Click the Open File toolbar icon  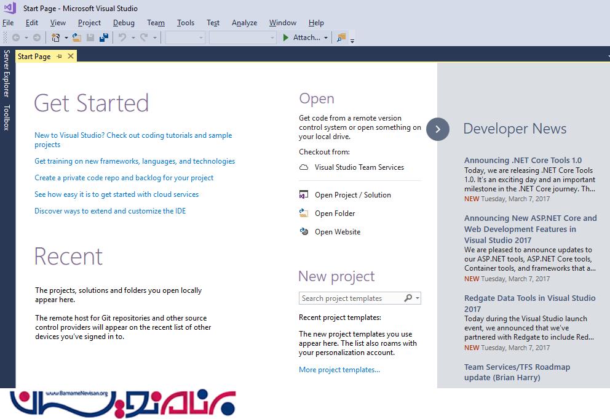tap(77, 38)
